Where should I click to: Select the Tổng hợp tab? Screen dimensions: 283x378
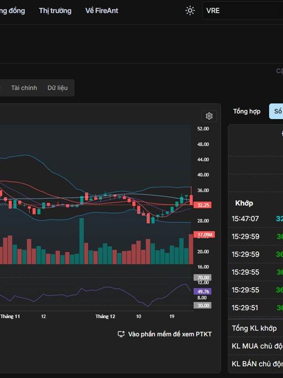click(x=247, y=111)
